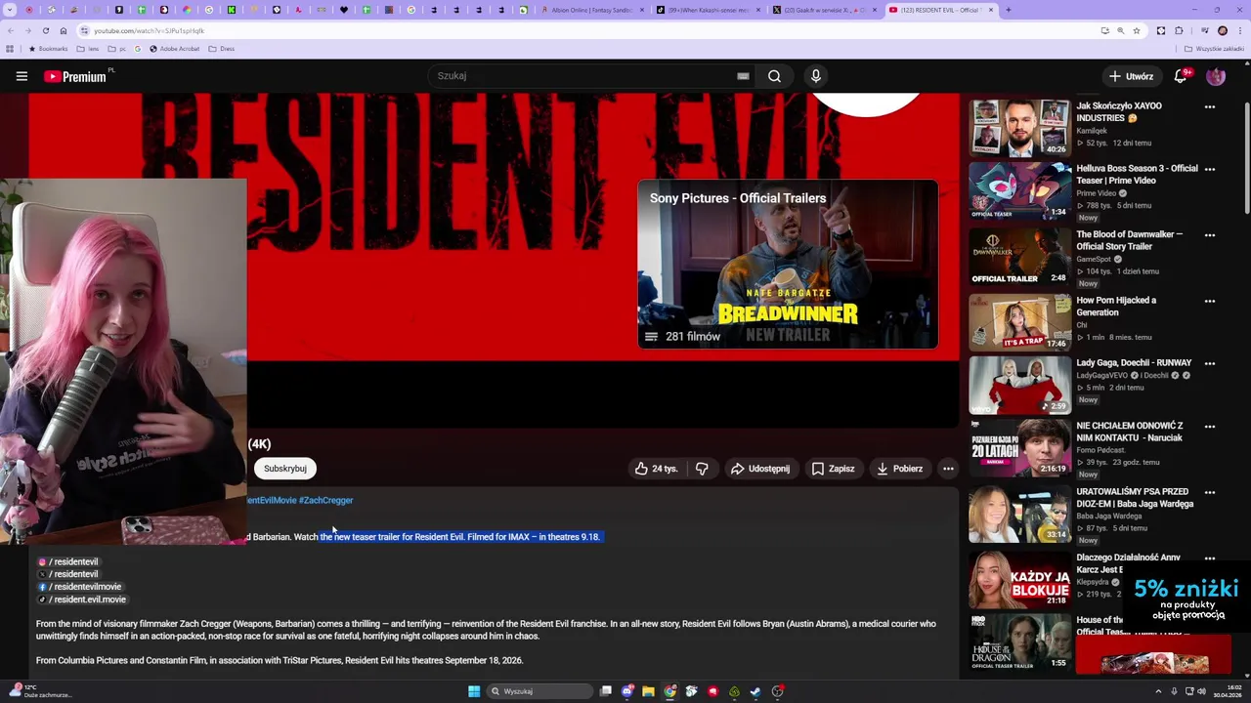This screenshot has width=1251, height=703.
Task: Switch to Albion Online browser tab
Action: [x=594, y=10]
